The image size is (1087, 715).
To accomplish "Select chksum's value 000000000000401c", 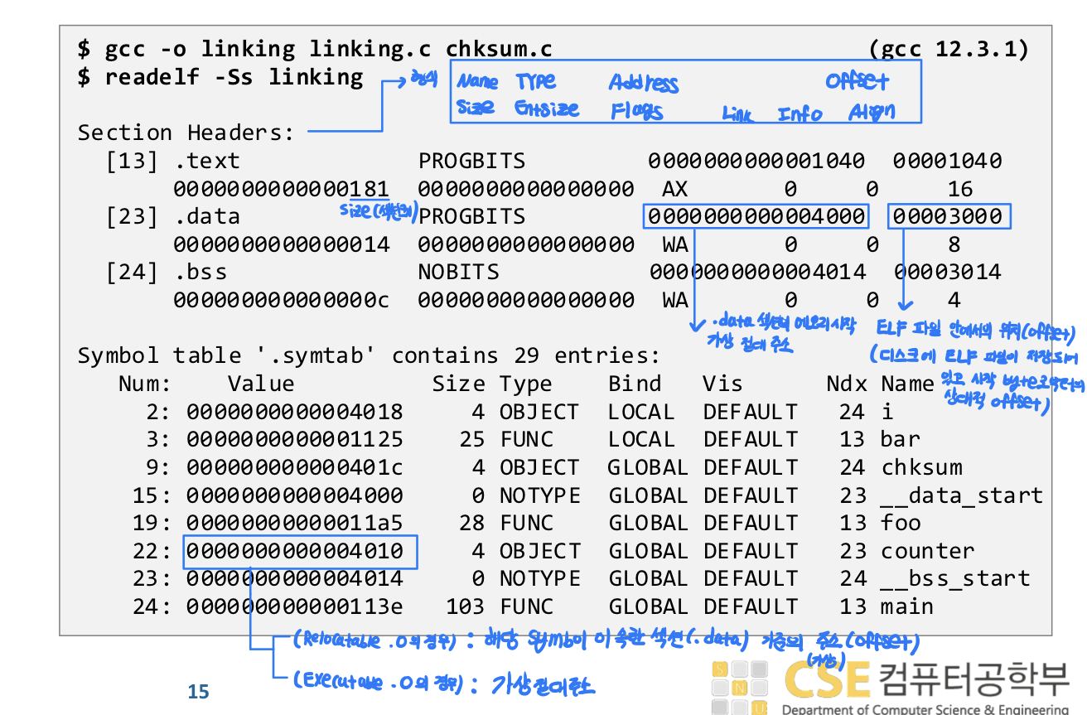I will tap(295, 467).
